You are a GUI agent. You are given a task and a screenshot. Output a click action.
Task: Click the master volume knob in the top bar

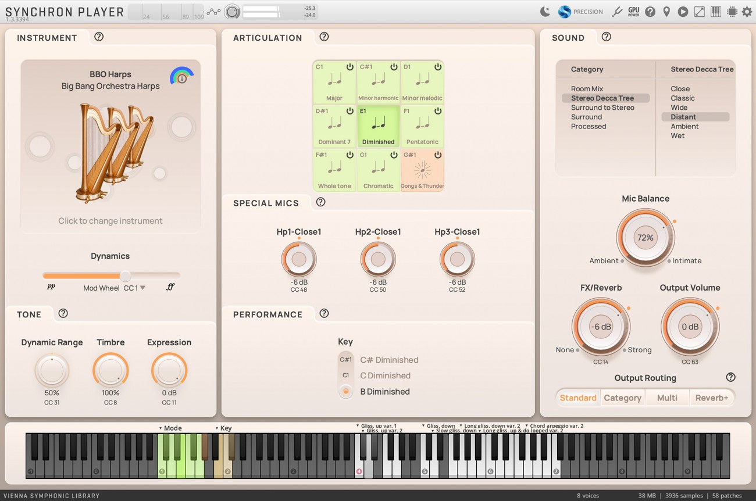[x=232, y=12]
